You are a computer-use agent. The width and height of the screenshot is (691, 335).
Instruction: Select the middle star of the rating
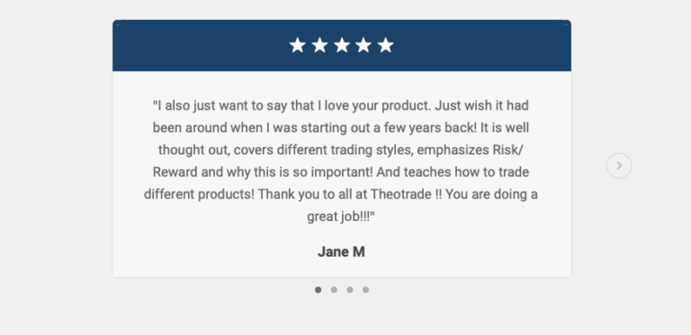(342, 45)
